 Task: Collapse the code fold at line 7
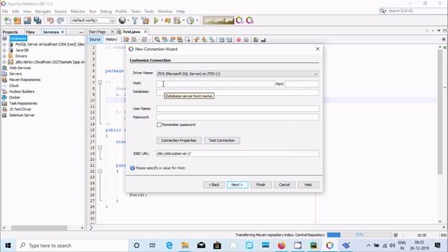[100, 83]
